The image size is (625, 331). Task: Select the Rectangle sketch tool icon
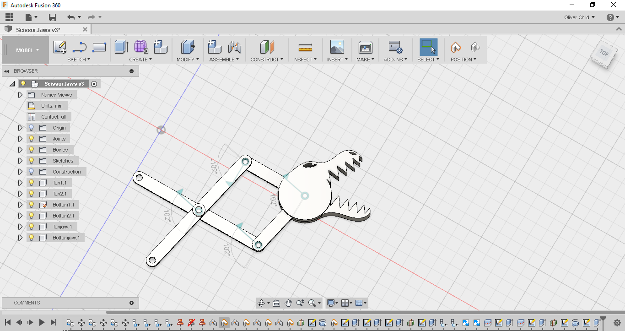tap(99, 47)
